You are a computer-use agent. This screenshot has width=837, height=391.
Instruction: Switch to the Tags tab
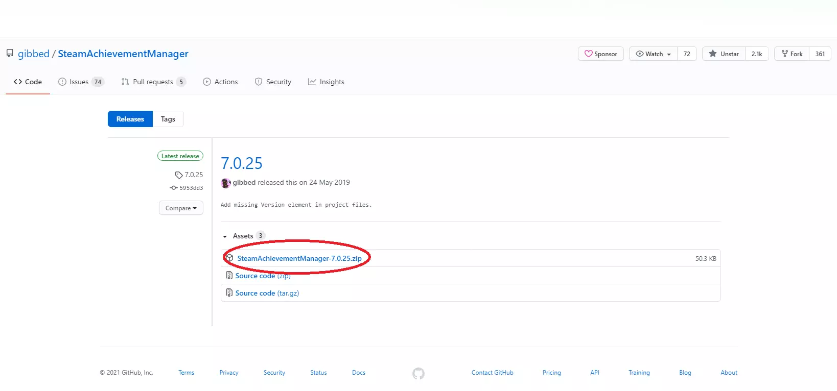point(168,119)
